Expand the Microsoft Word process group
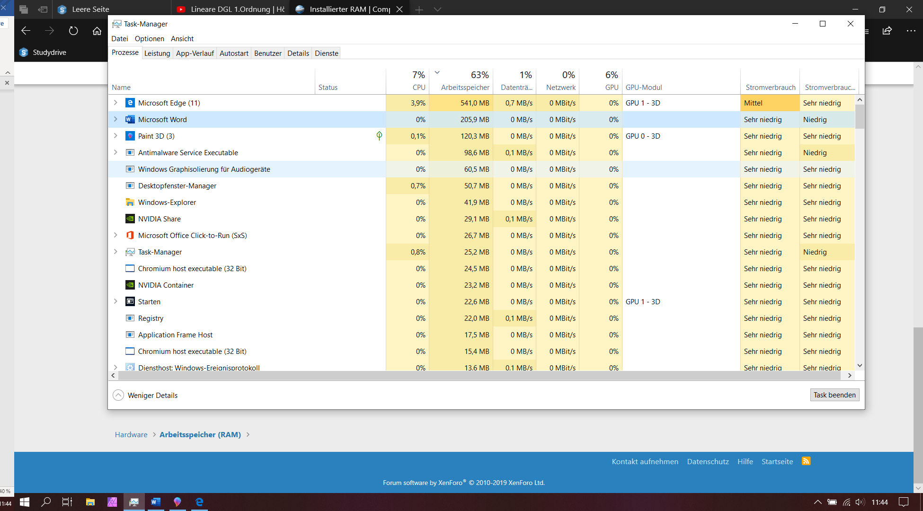Screen dimensions: 923x511 [x=115, y=119]
